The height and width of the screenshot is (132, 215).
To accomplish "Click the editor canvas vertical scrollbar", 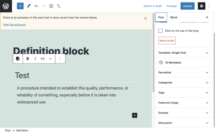I will pyautogui.click(x=153, y=53).
